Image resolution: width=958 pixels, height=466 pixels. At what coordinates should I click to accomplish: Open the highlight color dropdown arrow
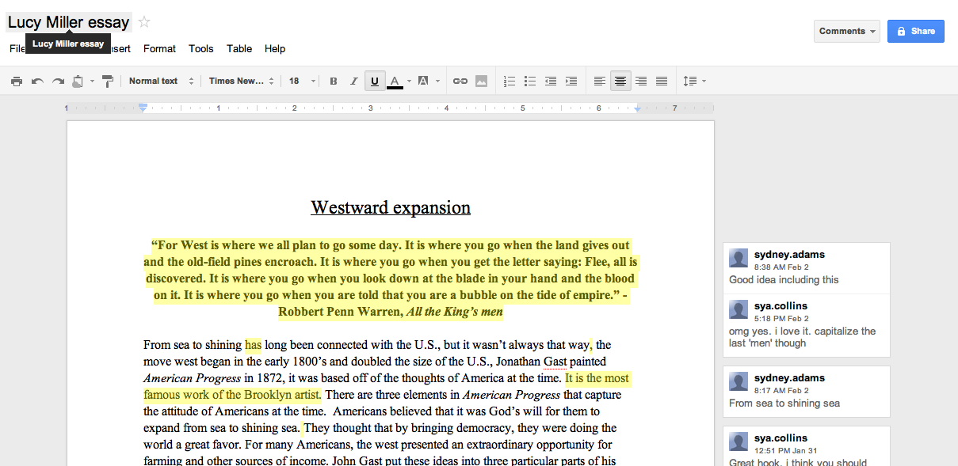(437, 81)
